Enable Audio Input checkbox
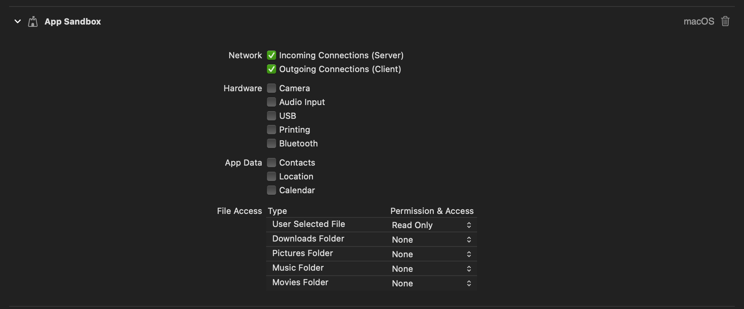The image size is (744, 309). [x=272, y=102]
